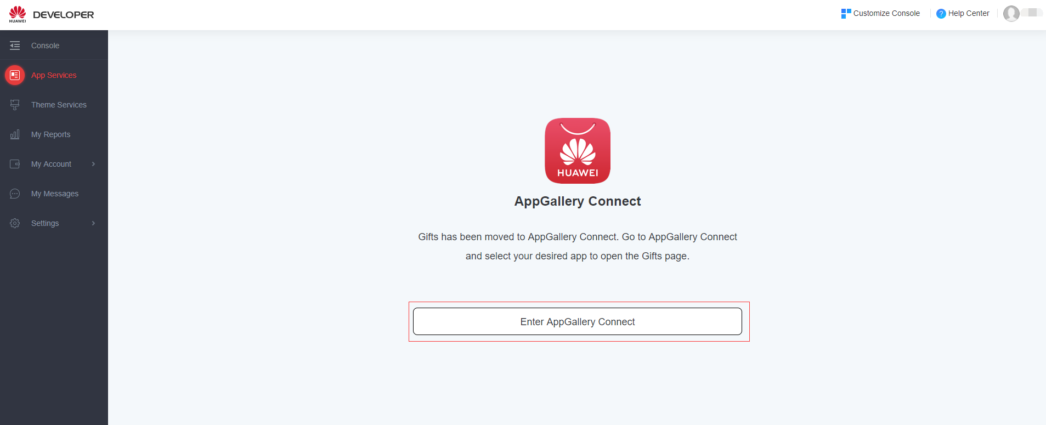The width and height of the screenshot is (1046, 425).
Task: Click the Settings gear icon
Action: pos(15,223)
